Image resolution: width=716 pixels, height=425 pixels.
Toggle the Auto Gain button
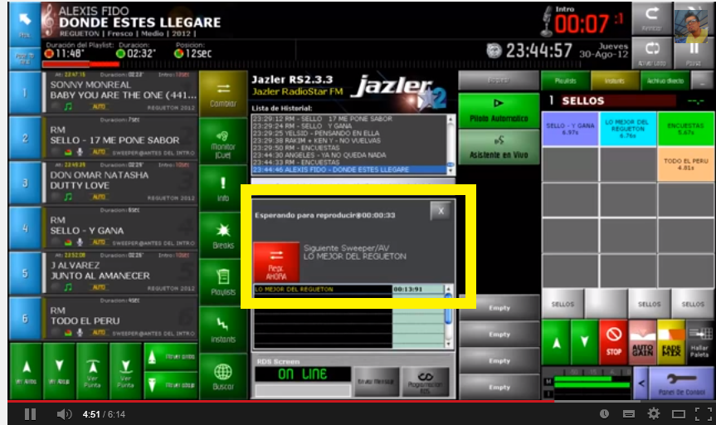(642, 342)
